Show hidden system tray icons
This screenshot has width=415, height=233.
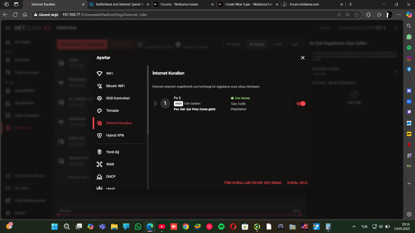354,226
